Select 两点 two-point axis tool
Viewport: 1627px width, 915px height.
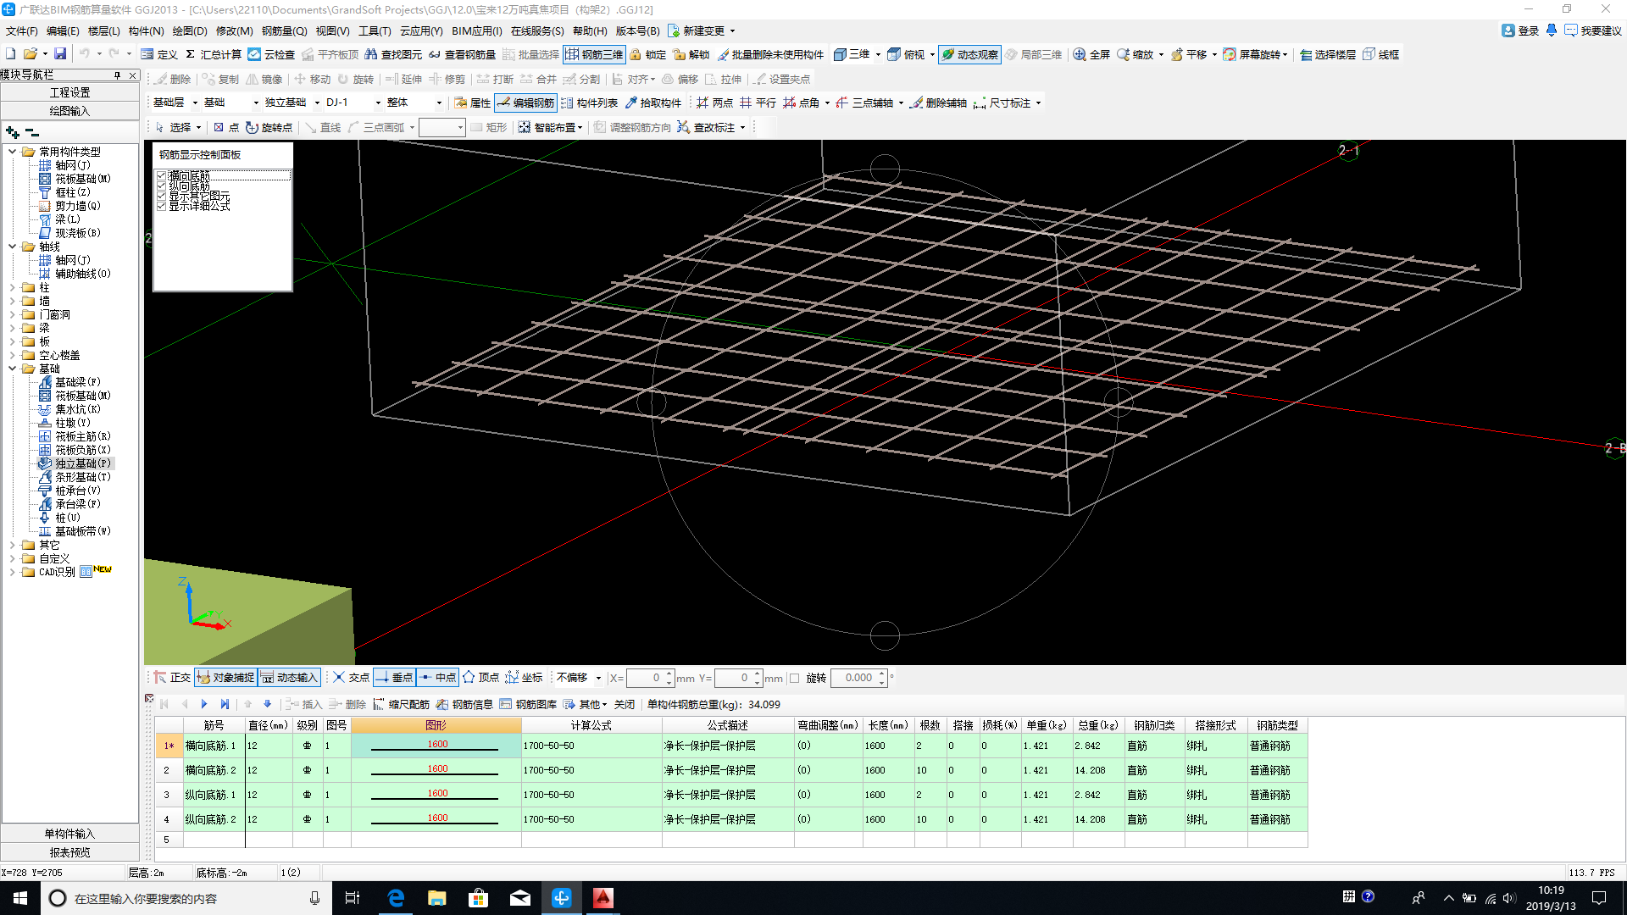click(715, 103)
